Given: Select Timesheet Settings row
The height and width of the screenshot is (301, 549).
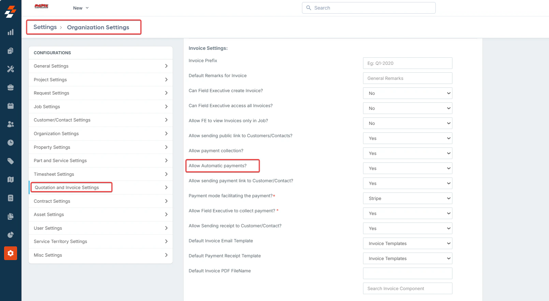Looking at the screenshot, I should coord(101,174).
